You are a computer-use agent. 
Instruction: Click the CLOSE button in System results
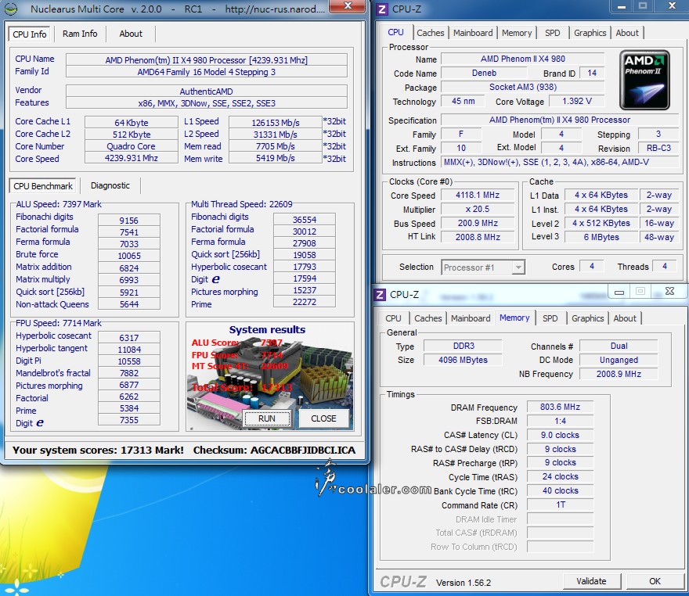[x=323, y=418]
